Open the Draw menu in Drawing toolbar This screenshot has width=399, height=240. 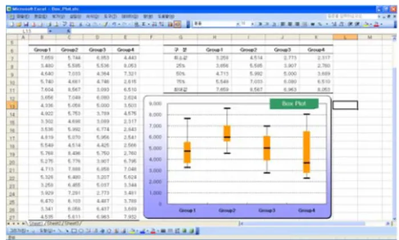(x=19, y=231)
